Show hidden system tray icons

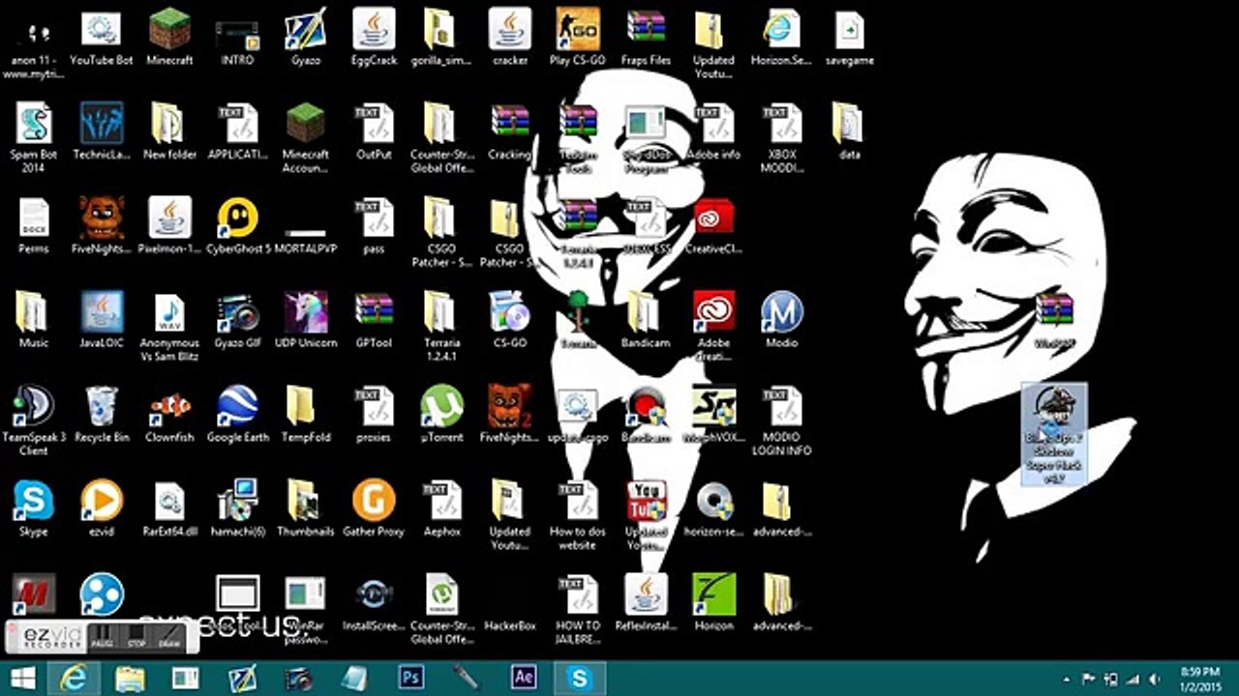1067,679
